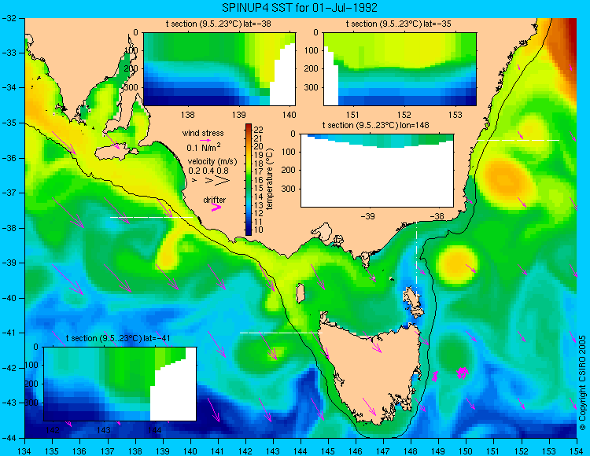Click the temperature color bar legend
Viewport: 590px width, 456px height.
249,179
